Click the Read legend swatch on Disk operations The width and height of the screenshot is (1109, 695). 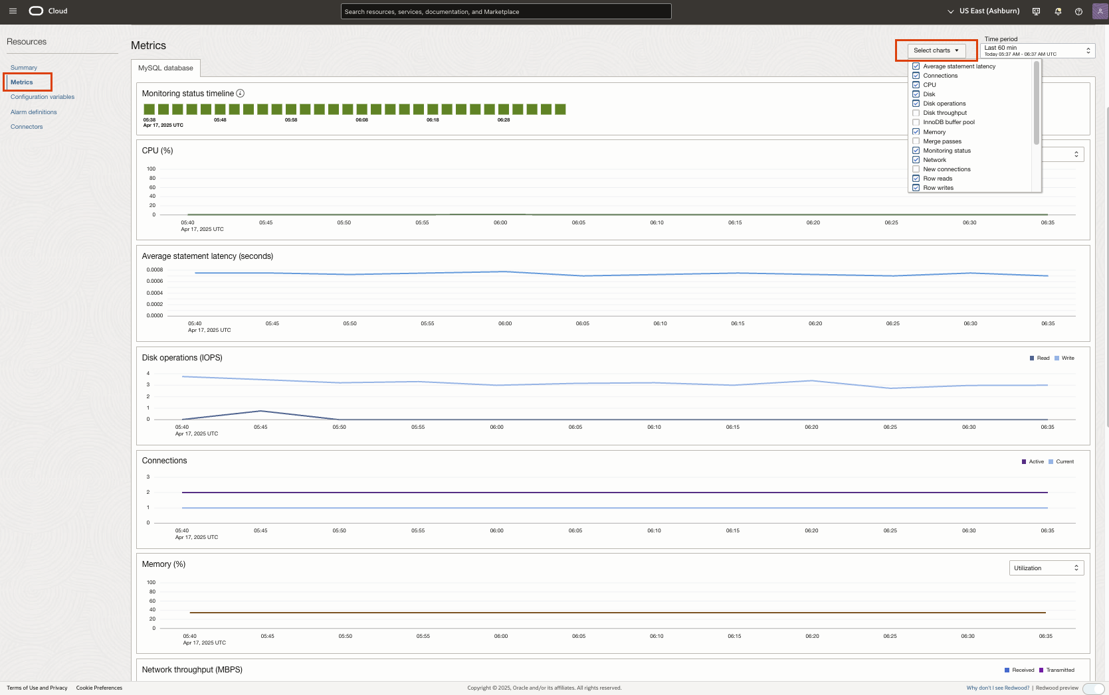(x=1033, y=358)
